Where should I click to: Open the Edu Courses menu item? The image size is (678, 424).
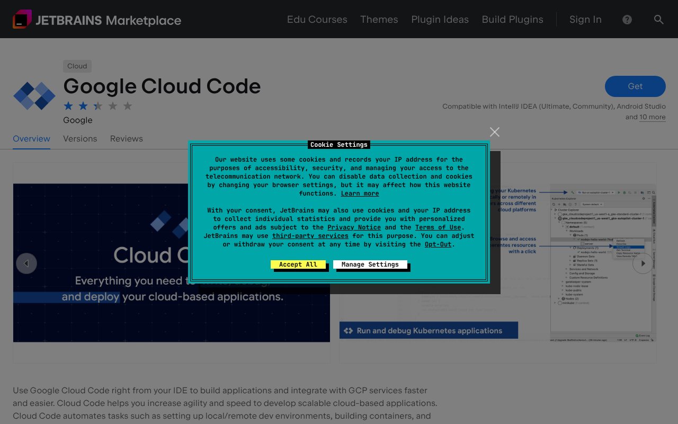tap(317, 20)
